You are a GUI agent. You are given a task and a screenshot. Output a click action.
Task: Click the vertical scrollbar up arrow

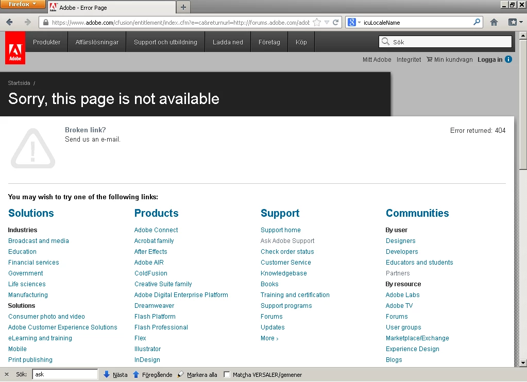[x=523, y=35]
